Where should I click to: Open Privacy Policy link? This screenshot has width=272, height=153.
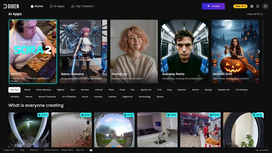(x=67, y=150)
